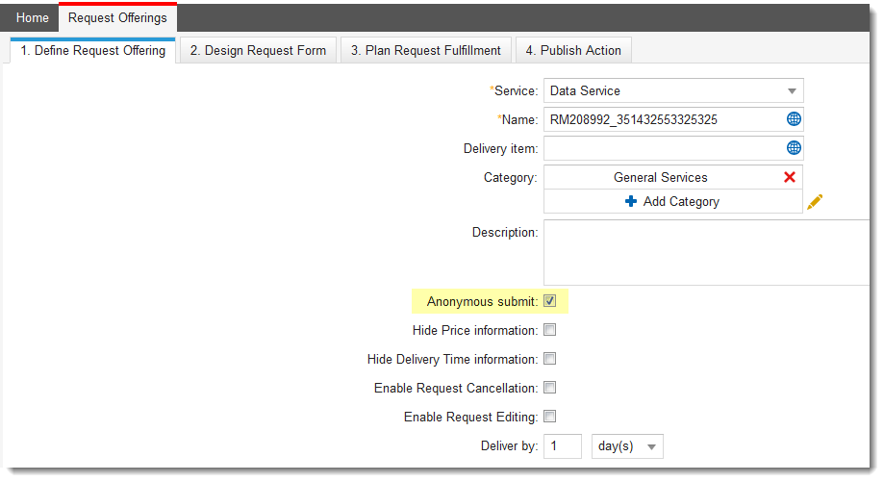The width and height of the screenshot is (884, 482).
Task: Tick the Enable Request Editing checkbox
Action: click(x=550, y=417)
